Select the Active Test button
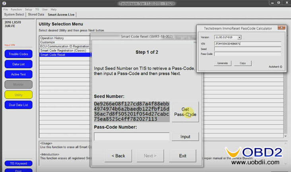291x172 pixels. (x=19, y=74)
